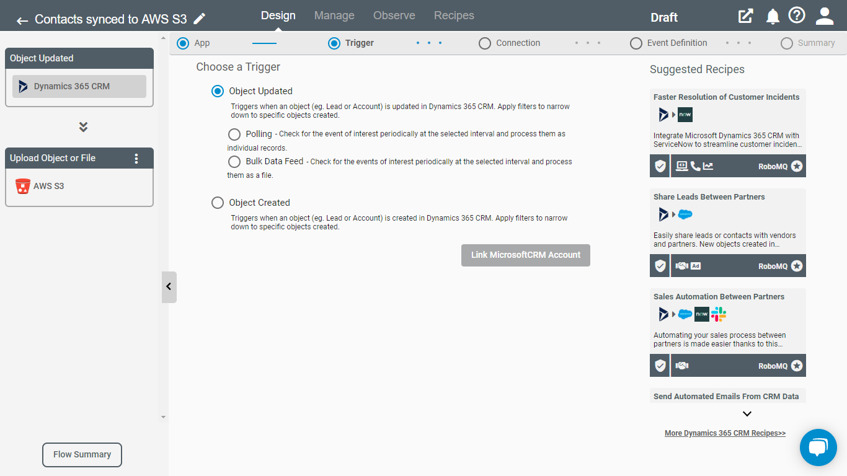This screenshot has height=476, width=847.
Task: Click Slack logo in Sales Automation card
Action: click(719, 314)
